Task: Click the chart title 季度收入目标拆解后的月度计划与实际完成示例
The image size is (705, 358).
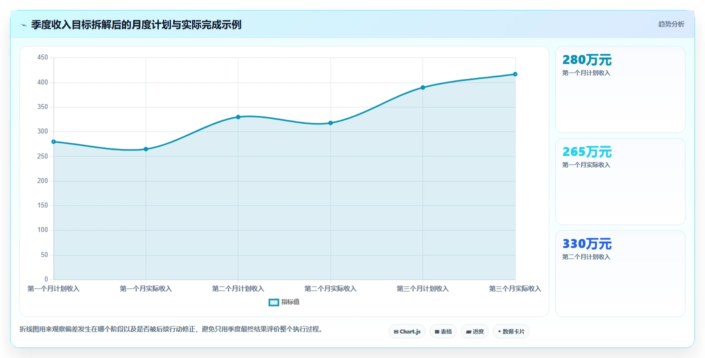Action: [x=136, y=24]
